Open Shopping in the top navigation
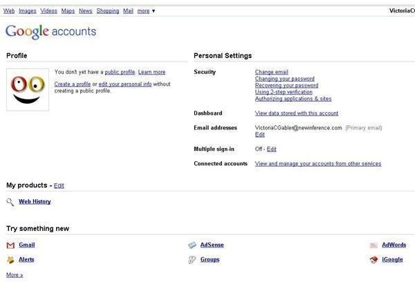The width and height of the screenshot is (415, 289). point(108,11)
